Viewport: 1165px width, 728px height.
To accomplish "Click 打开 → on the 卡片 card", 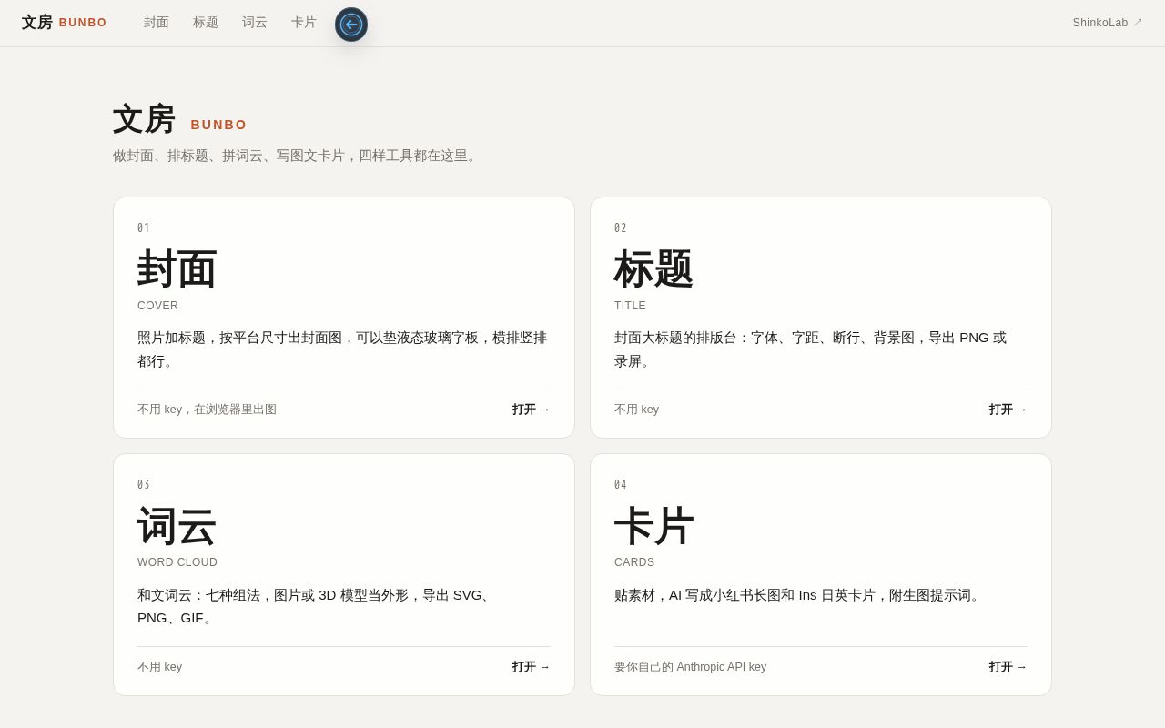I will [x=1008, y=667].
